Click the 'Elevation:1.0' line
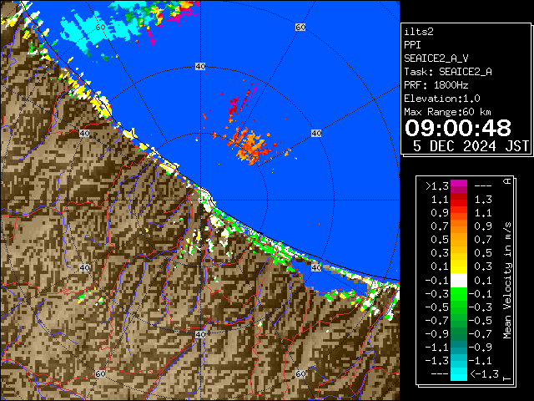534x401 pixels. (442, 99)
